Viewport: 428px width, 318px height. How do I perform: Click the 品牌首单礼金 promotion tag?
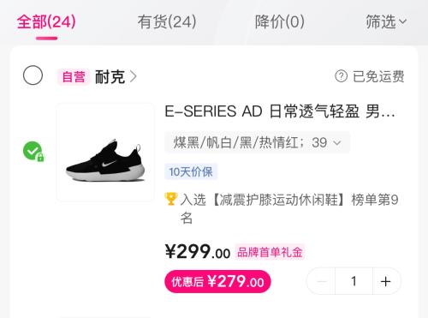tap(270, 252)
